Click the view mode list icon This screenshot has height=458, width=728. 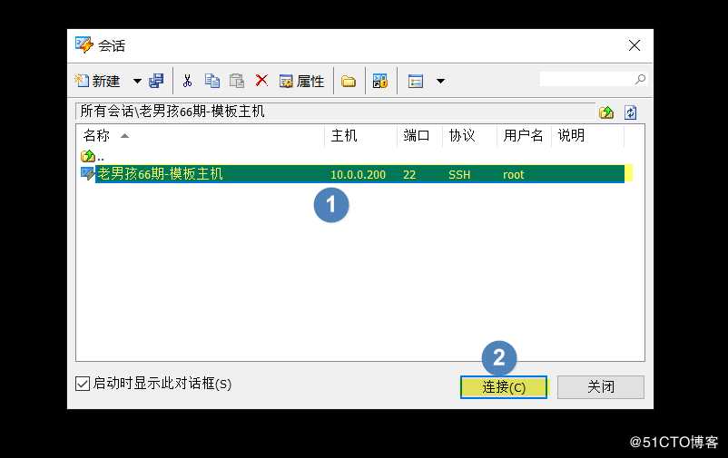click(x=416, y=82)
